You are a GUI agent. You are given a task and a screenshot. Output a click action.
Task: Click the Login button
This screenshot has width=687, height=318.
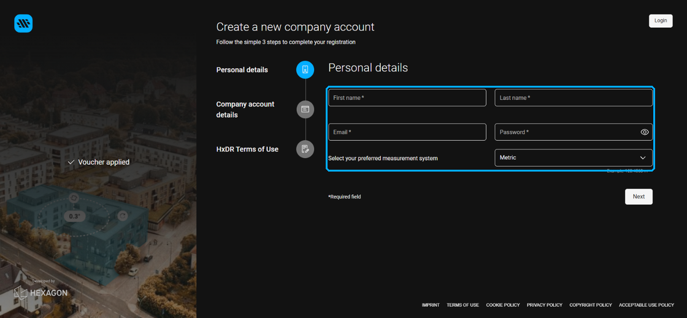(660, 21)
